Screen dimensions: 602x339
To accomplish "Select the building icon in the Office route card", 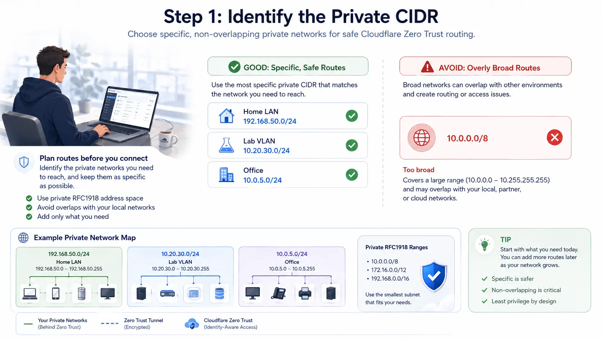I will (226, 175).
